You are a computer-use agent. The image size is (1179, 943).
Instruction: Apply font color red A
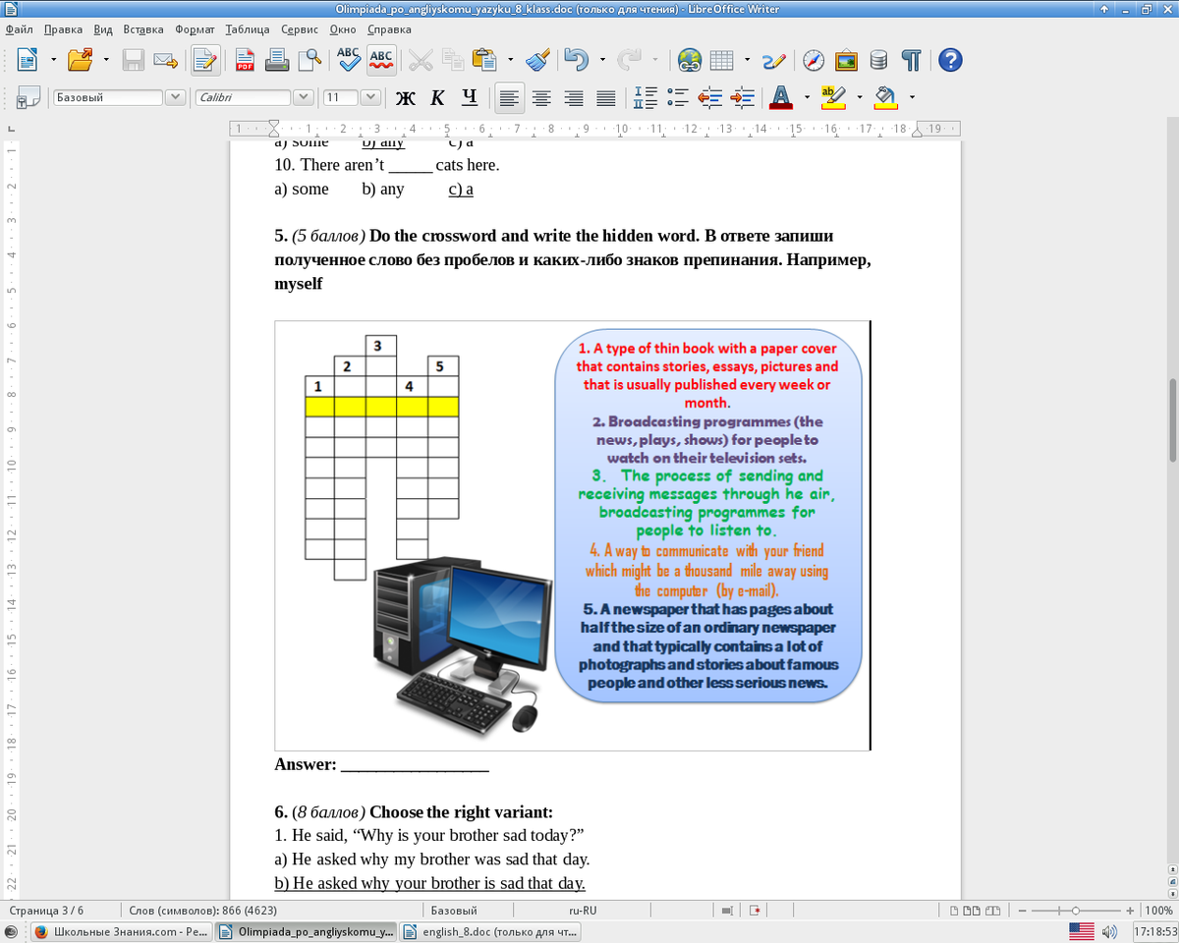tap(781, 97)
